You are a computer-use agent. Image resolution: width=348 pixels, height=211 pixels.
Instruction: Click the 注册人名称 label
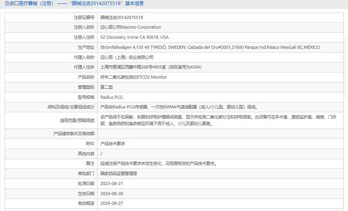(84, 27)
